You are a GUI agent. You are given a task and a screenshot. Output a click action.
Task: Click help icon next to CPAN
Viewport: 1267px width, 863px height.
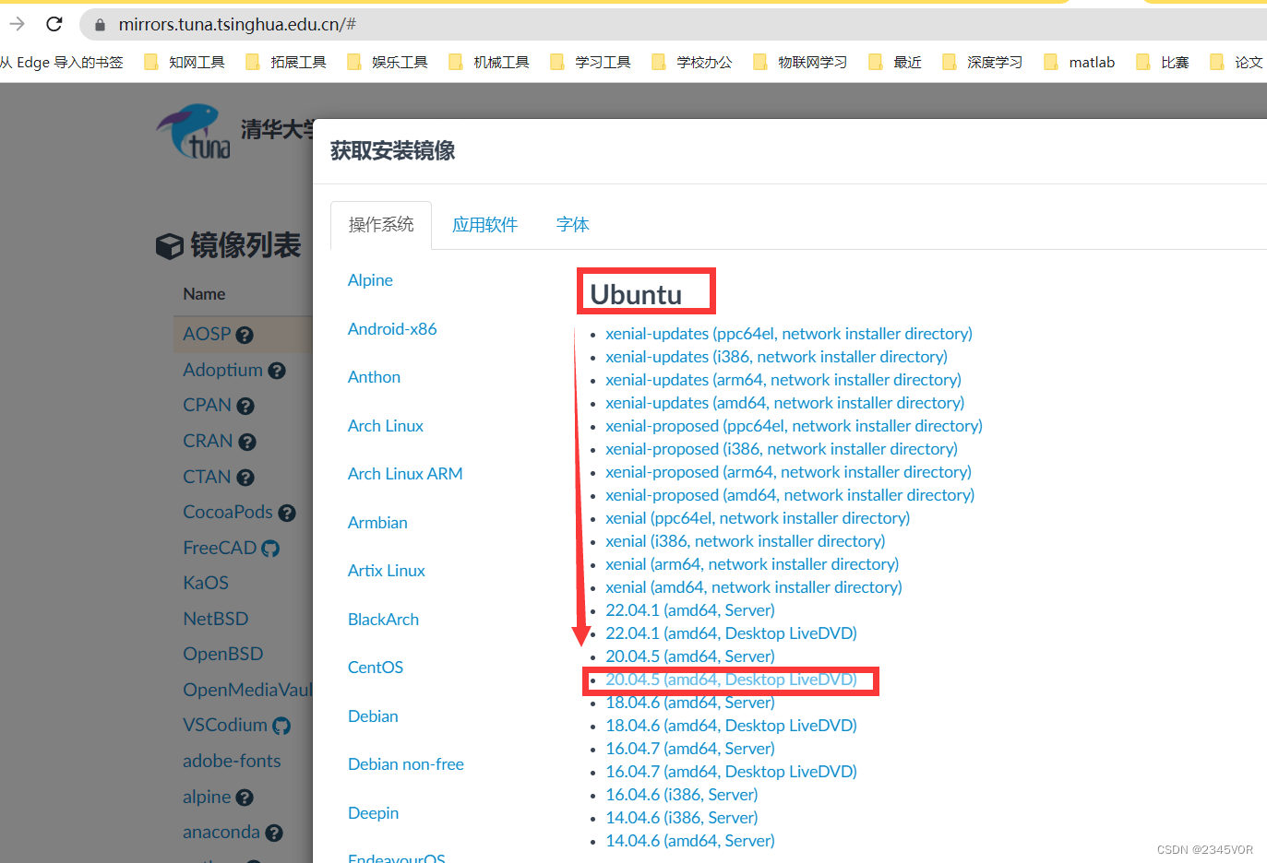(245, 406)
